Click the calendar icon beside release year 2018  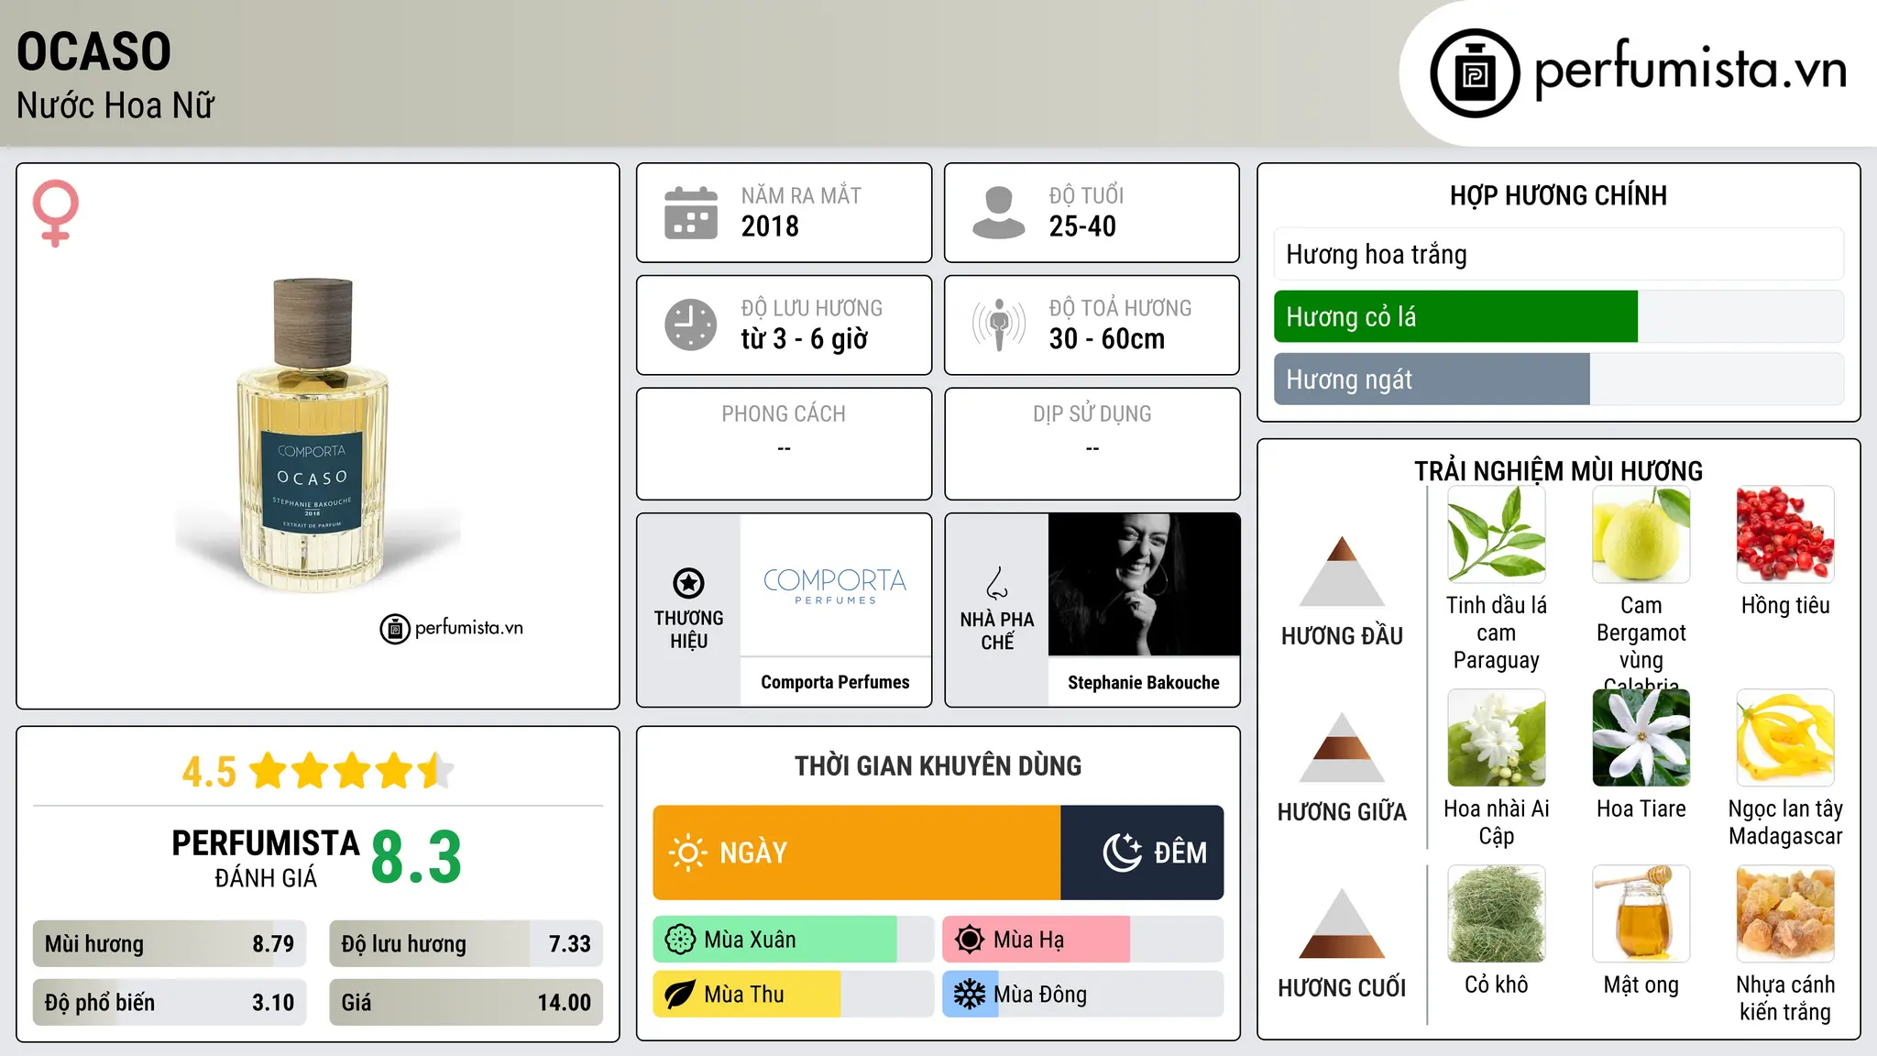[x=691, y=213]
